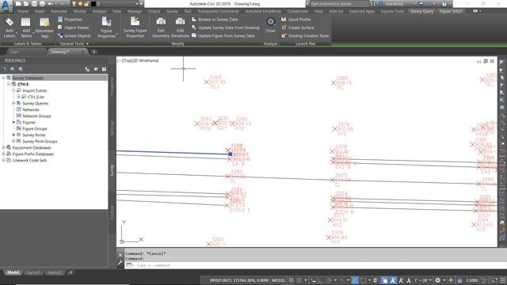Click the new drawing tab plus button
The width and height of the screenshot is (507, 285).
click(x=94, y=51)
